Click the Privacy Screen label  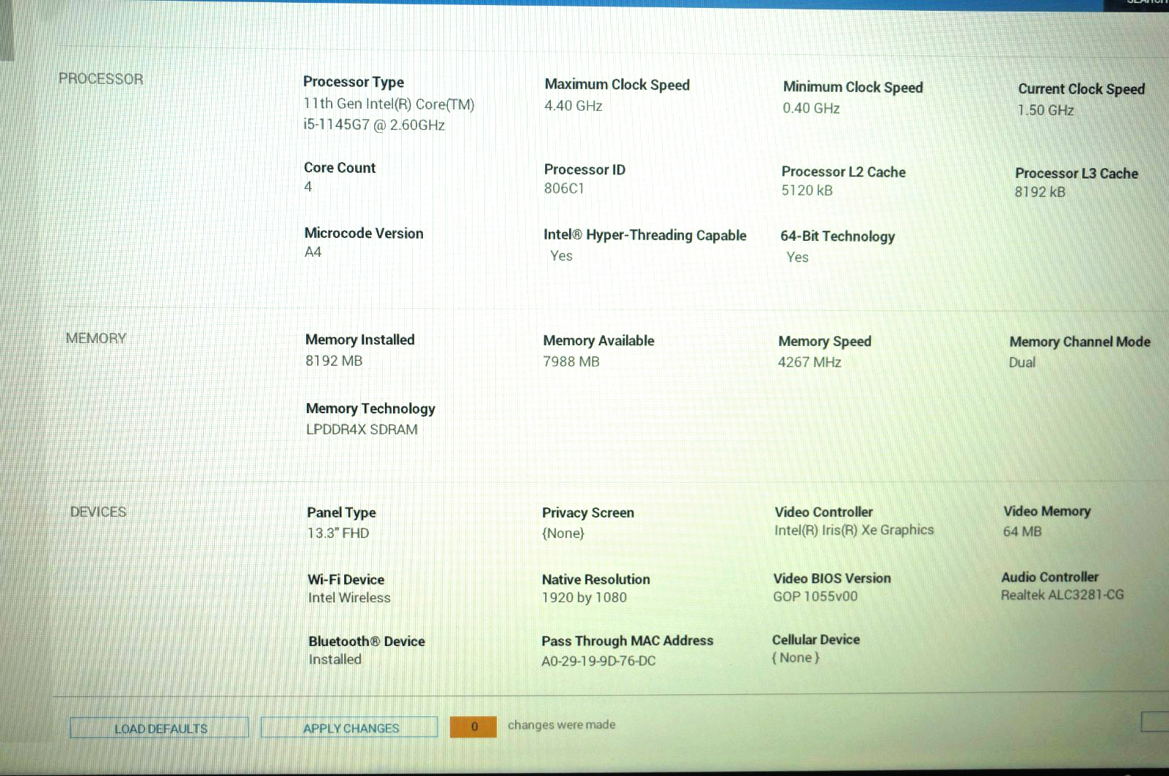588,512
